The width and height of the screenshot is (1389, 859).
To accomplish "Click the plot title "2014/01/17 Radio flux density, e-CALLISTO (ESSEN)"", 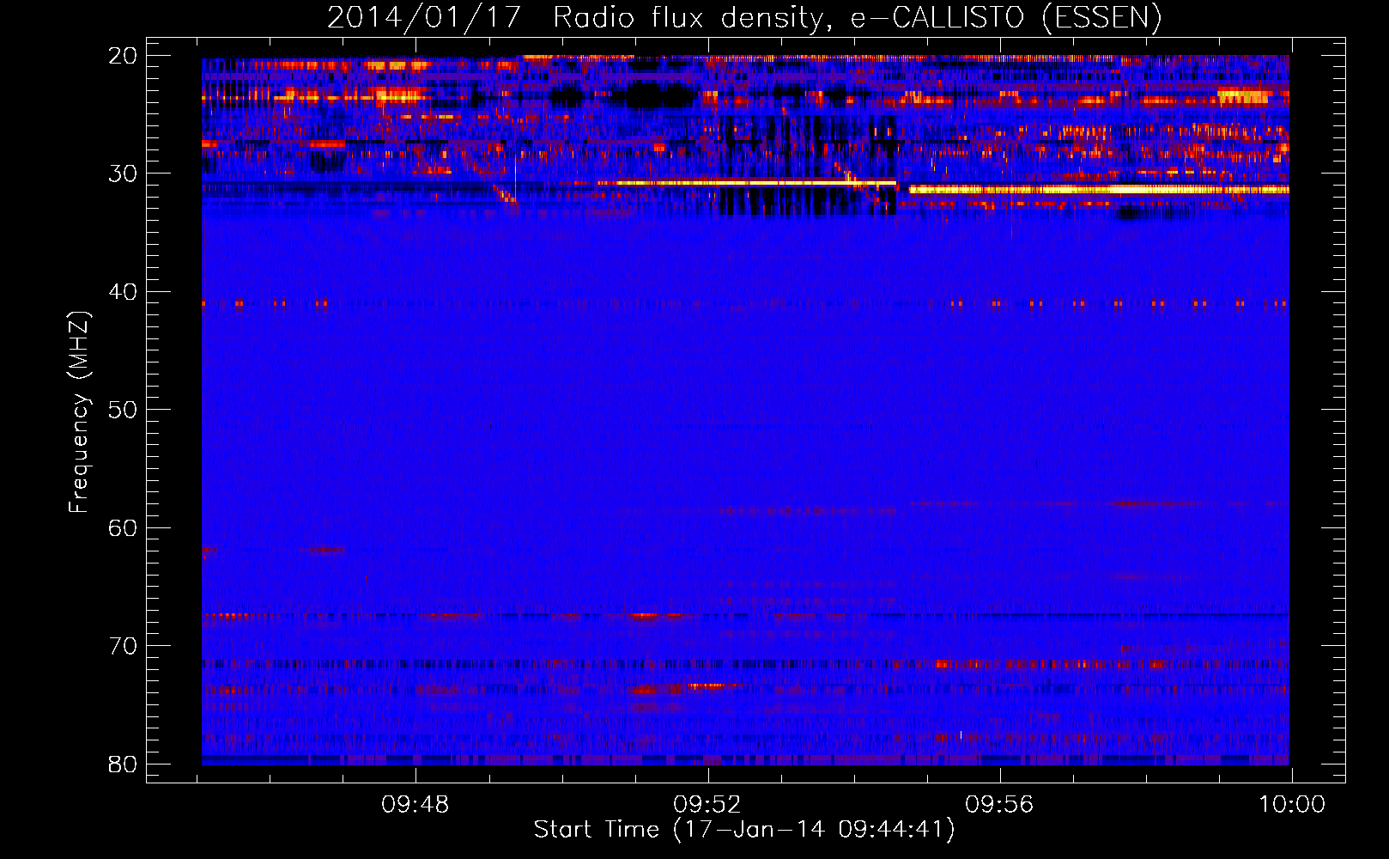I will point(744,17).
